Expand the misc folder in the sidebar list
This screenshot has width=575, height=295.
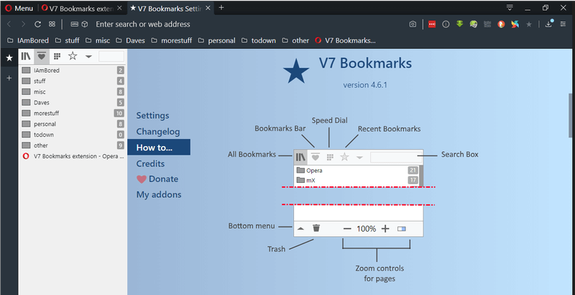73,91
